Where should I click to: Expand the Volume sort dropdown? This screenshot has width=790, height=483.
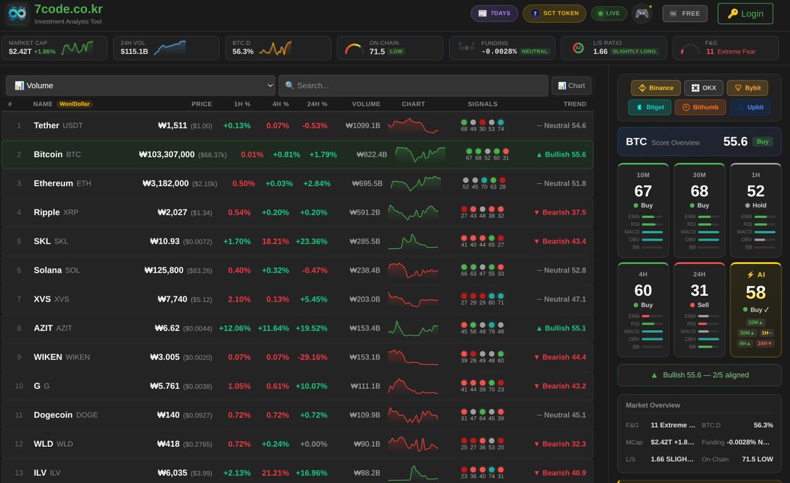[x=140, y=85]
